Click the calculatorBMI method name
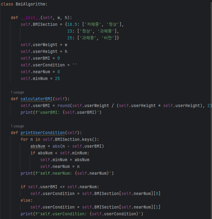The width and height of the screenshot is (212, 219). [x=36, y=99]
